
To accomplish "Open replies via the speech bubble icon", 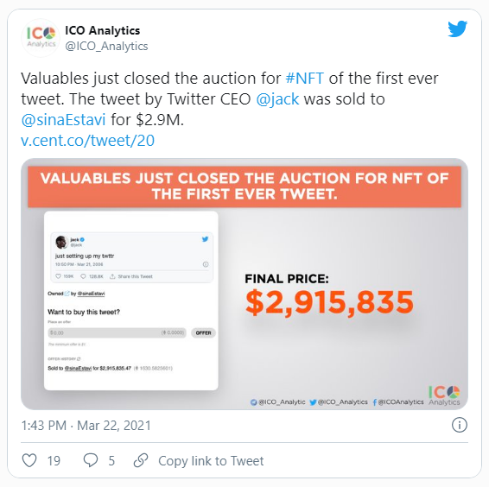I will click(x=91, y=460).
